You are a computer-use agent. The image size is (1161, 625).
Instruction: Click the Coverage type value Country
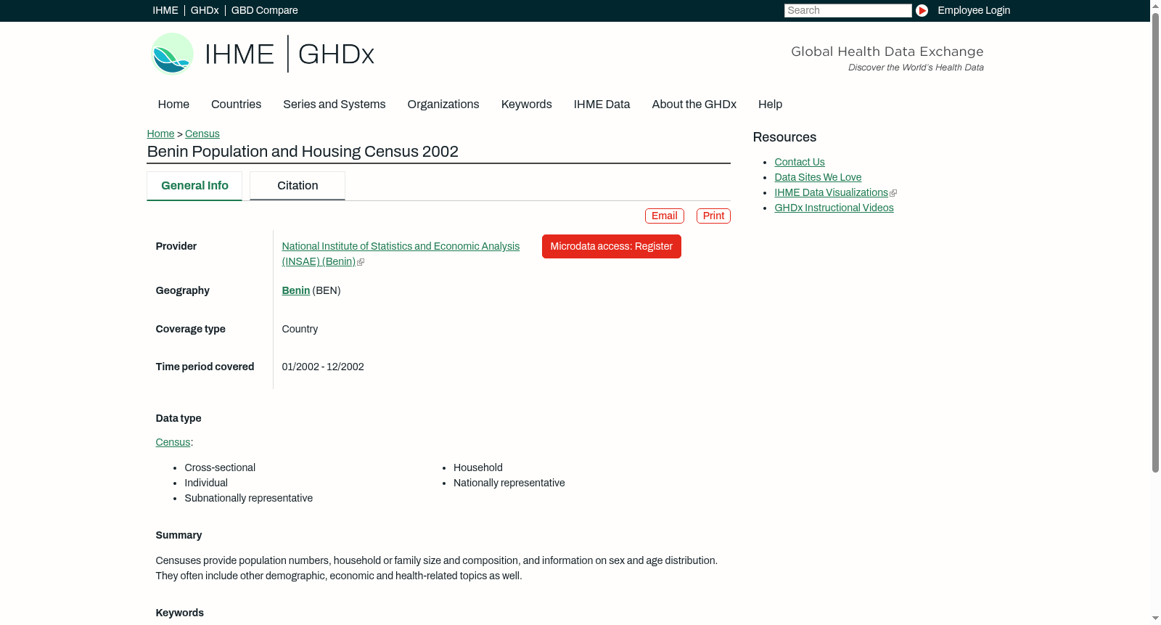(x=300, y=329)
